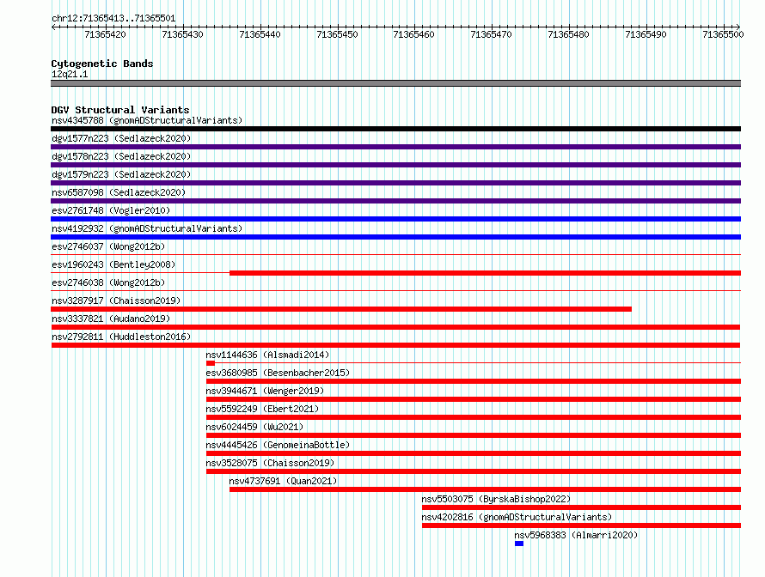Click nsv3287917 Chaisson2019 label
This screenshot has height=577, width=765.
(x=116, y=301)
